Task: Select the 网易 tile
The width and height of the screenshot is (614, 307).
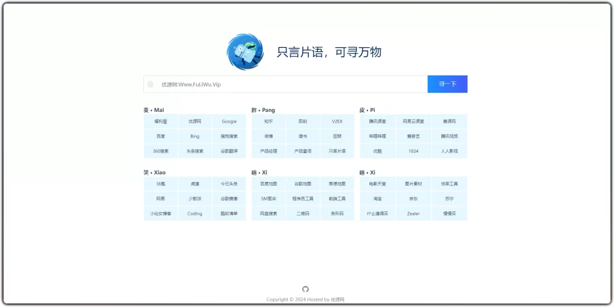Action: click(x=161, y=199)
